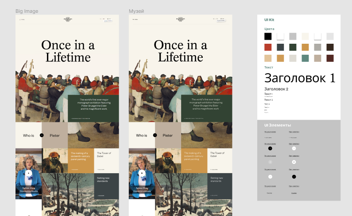Click the black dot between Who is and Pieter in Big Image
Image resolution: width=352 pixels, height=216 pixels.
[42, 135]
